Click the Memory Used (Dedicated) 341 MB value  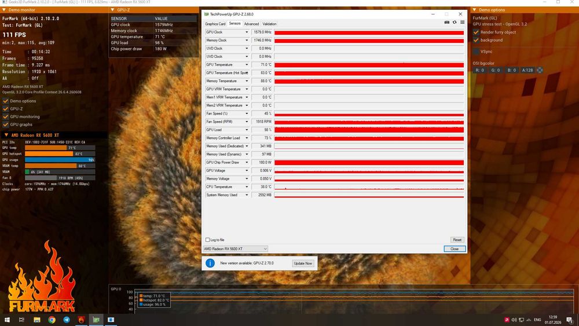pos(262,146)
